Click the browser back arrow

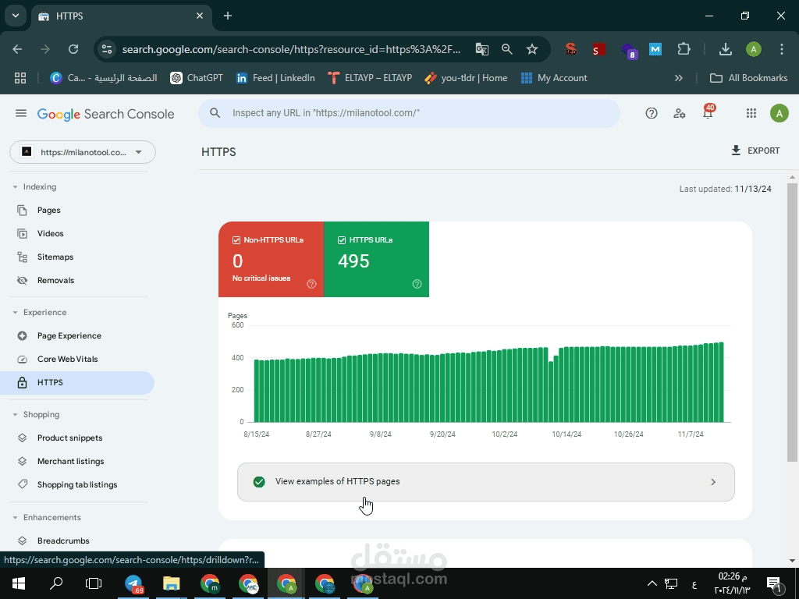click(17, 49)
